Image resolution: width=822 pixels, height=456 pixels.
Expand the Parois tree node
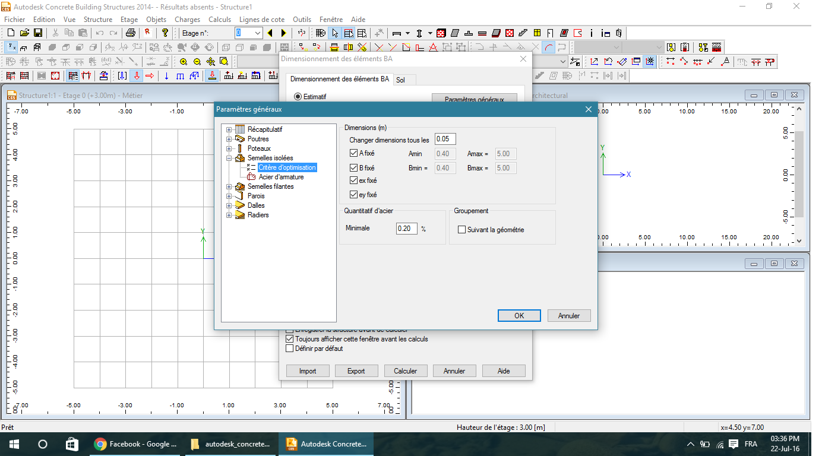coord(229,196)
